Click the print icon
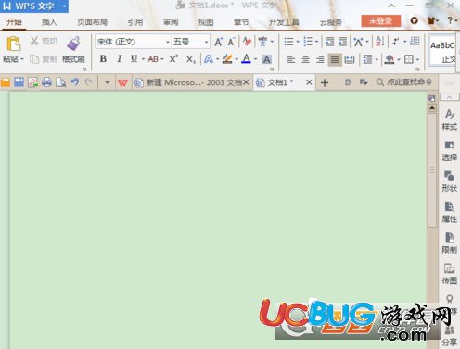Viewport: 460px width, 349px height. coord(46,82)
